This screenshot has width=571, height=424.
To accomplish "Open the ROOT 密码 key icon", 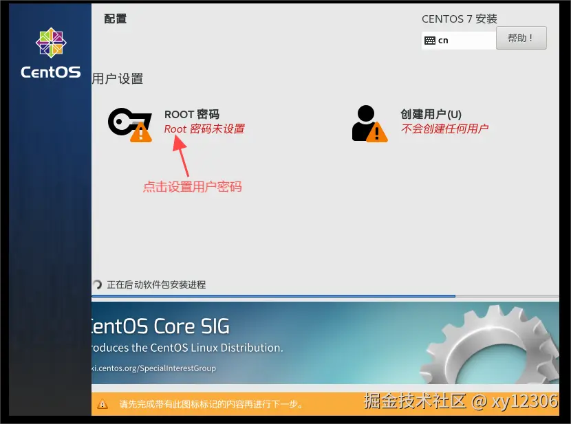I will point(129,124).
